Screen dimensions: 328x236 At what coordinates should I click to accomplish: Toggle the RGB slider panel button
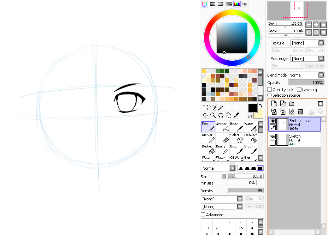pos(212,4)
